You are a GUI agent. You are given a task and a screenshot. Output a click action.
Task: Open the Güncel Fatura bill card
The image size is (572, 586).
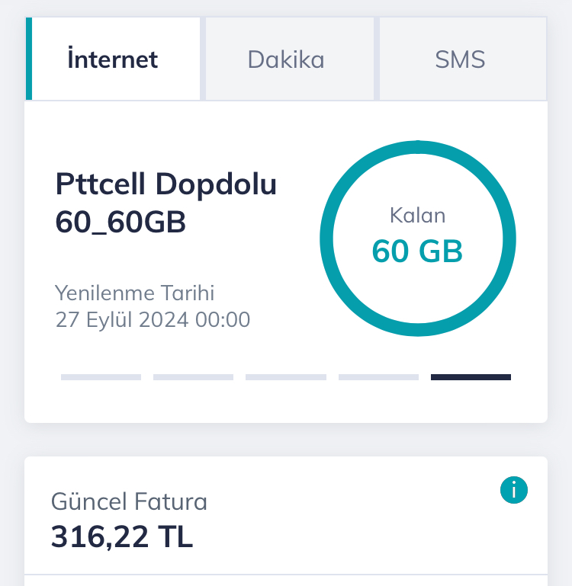tap(286, 521)
